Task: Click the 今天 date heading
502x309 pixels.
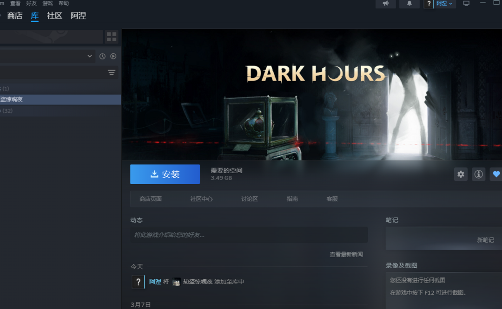Action: [x=137, y=266]
